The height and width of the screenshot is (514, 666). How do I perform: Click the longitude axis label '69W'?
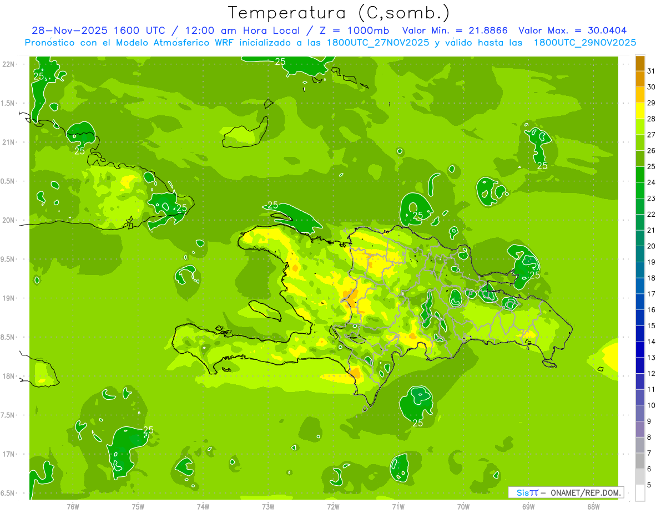click(x=528, y=507)
